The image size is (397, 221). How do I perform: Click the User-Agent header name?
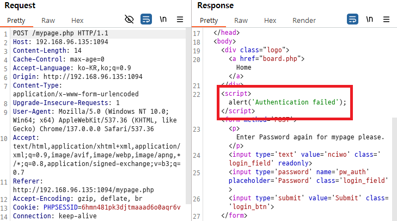pos(32,112)
